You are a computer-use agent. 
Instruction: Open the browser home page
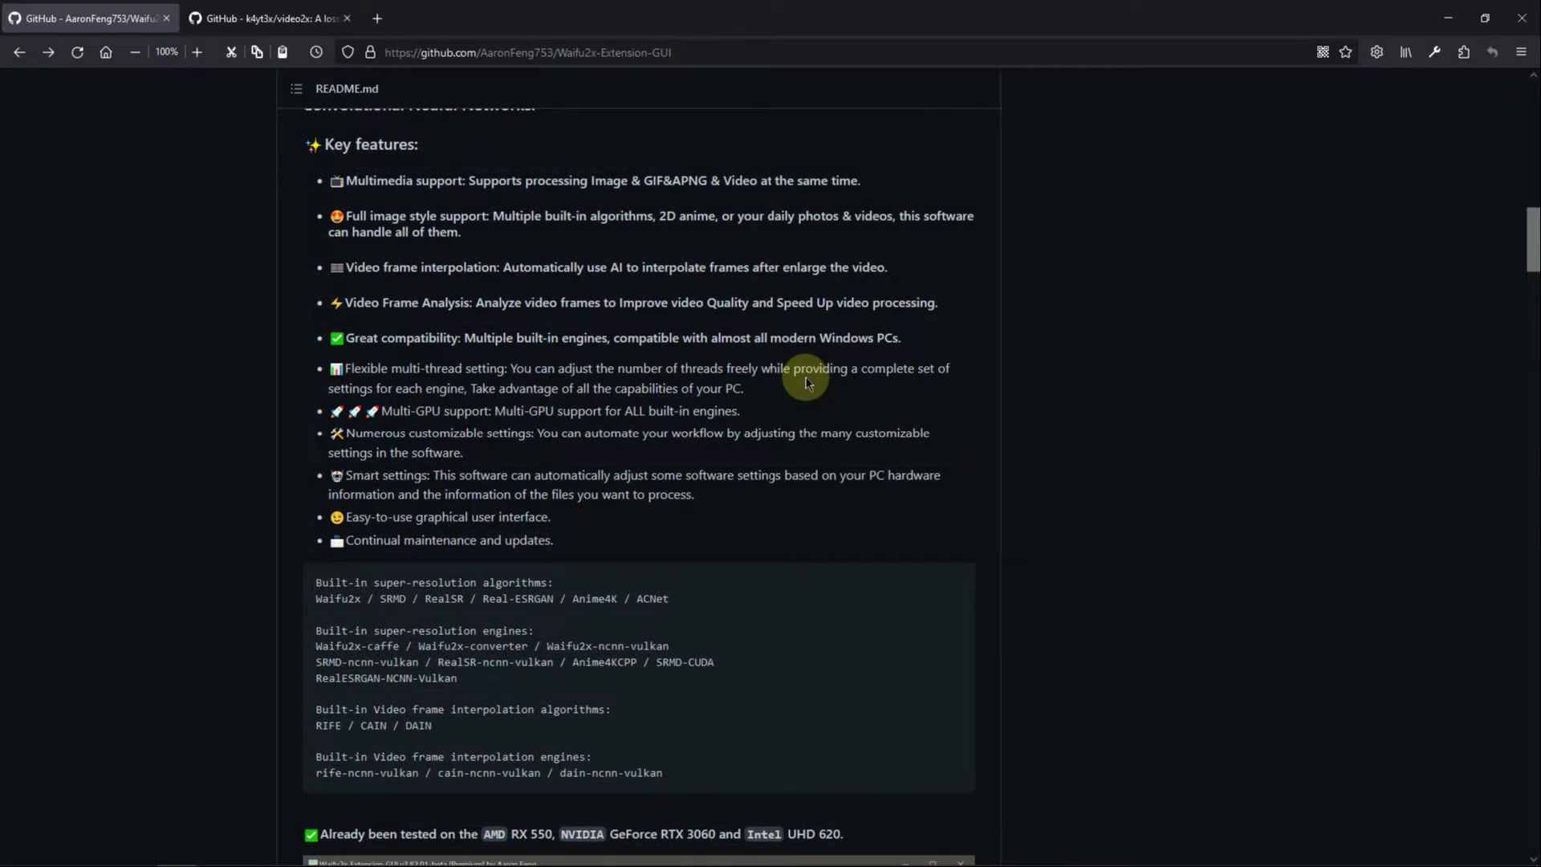(106, 52)
